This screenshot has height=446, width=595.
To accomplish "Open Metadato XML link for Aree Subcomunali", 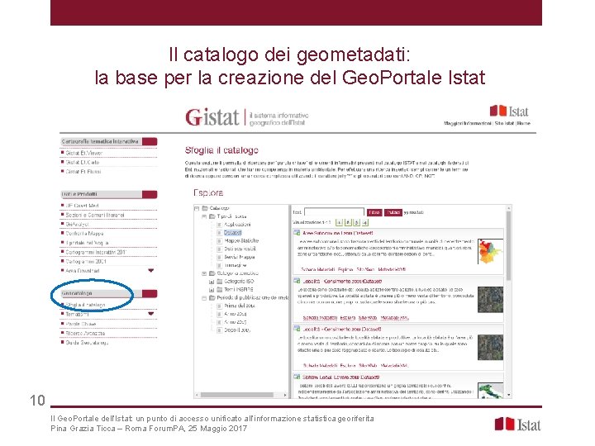I will tap(392, 269).
